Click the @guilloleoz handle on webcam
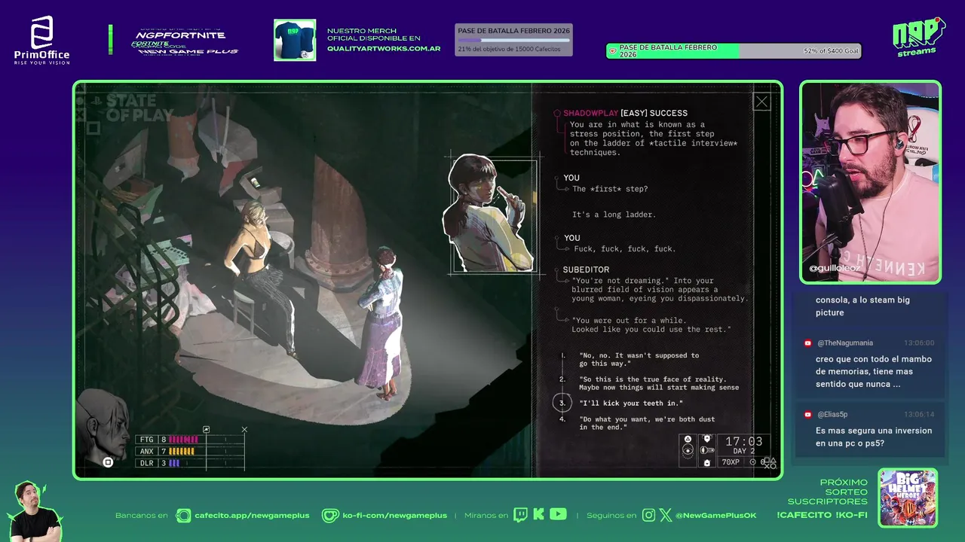 point(834,268)
